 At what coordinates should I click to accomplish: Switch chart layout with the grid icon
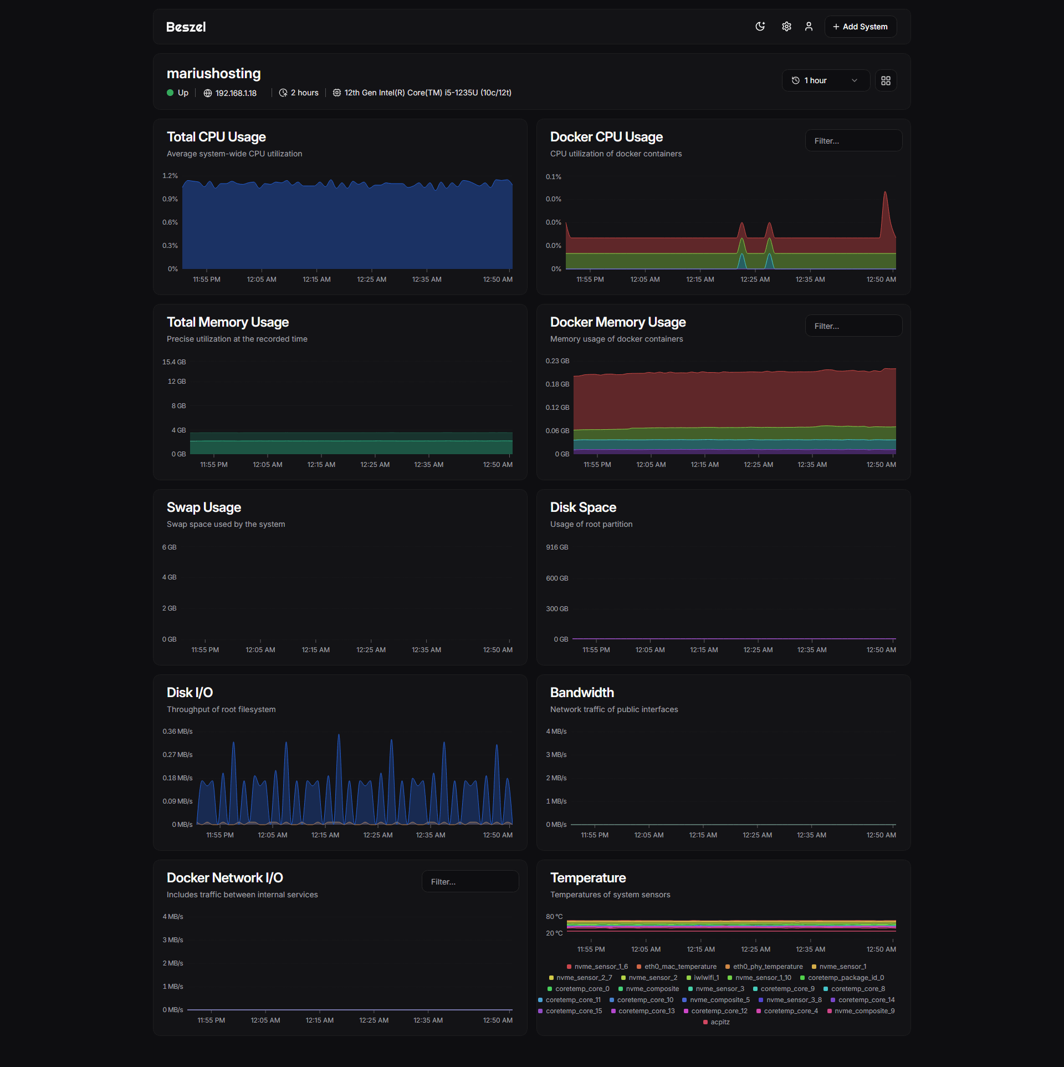[886, 80]
